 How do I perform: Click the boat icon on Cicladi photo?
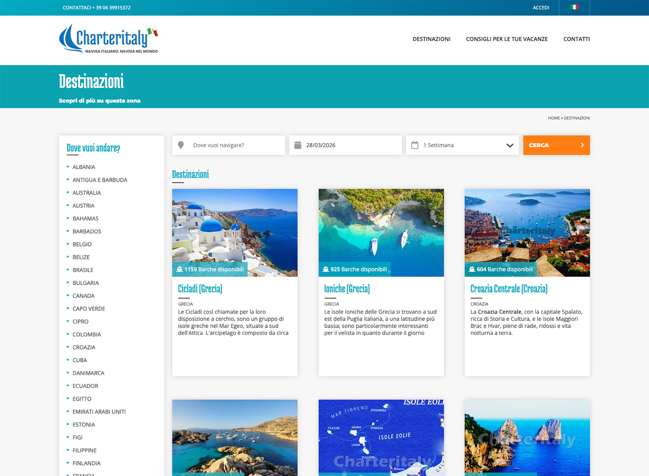(179, 270)
